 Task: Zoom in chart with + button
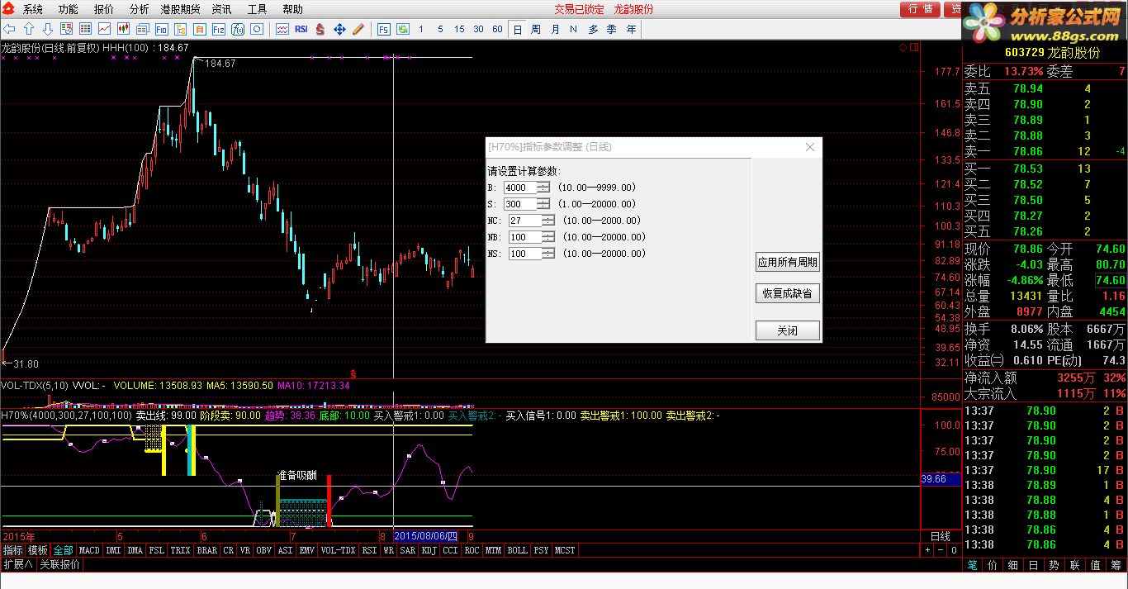pyautogui.click(x=927, y=550)
